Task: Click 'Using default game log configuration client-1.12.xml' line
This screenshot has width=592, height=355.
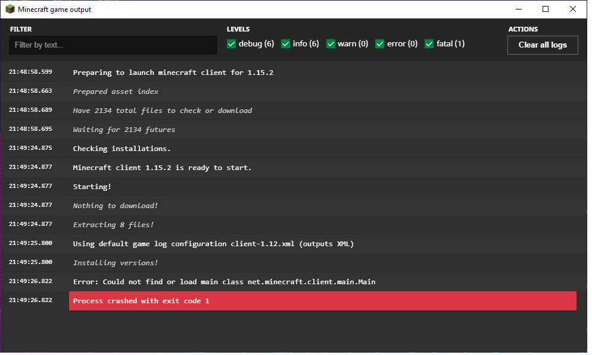Action: (x=213, y=244)
